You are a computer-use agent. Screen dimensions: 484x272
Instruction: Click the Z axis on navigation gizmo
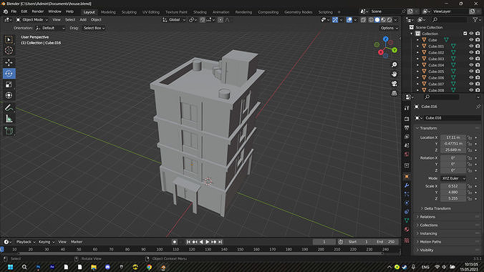[x=385, y=39]
